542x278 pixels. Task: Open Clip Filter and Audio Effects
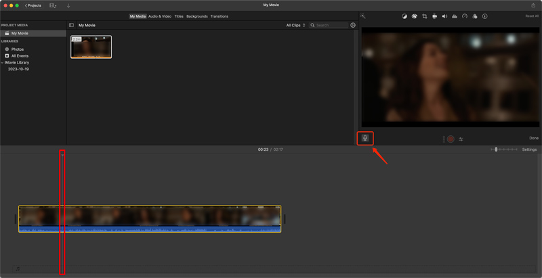[x=474, y=16]
